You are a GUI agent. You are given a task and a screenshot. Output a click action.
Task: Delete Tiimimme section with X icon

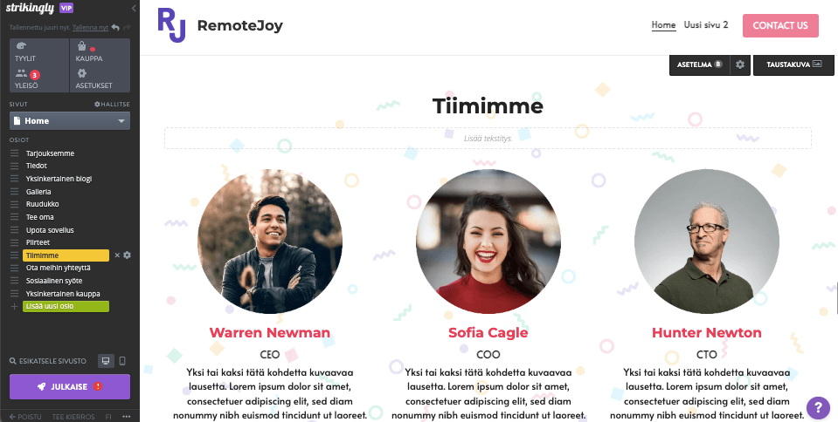pyautogui.click(x=118, y=255)
